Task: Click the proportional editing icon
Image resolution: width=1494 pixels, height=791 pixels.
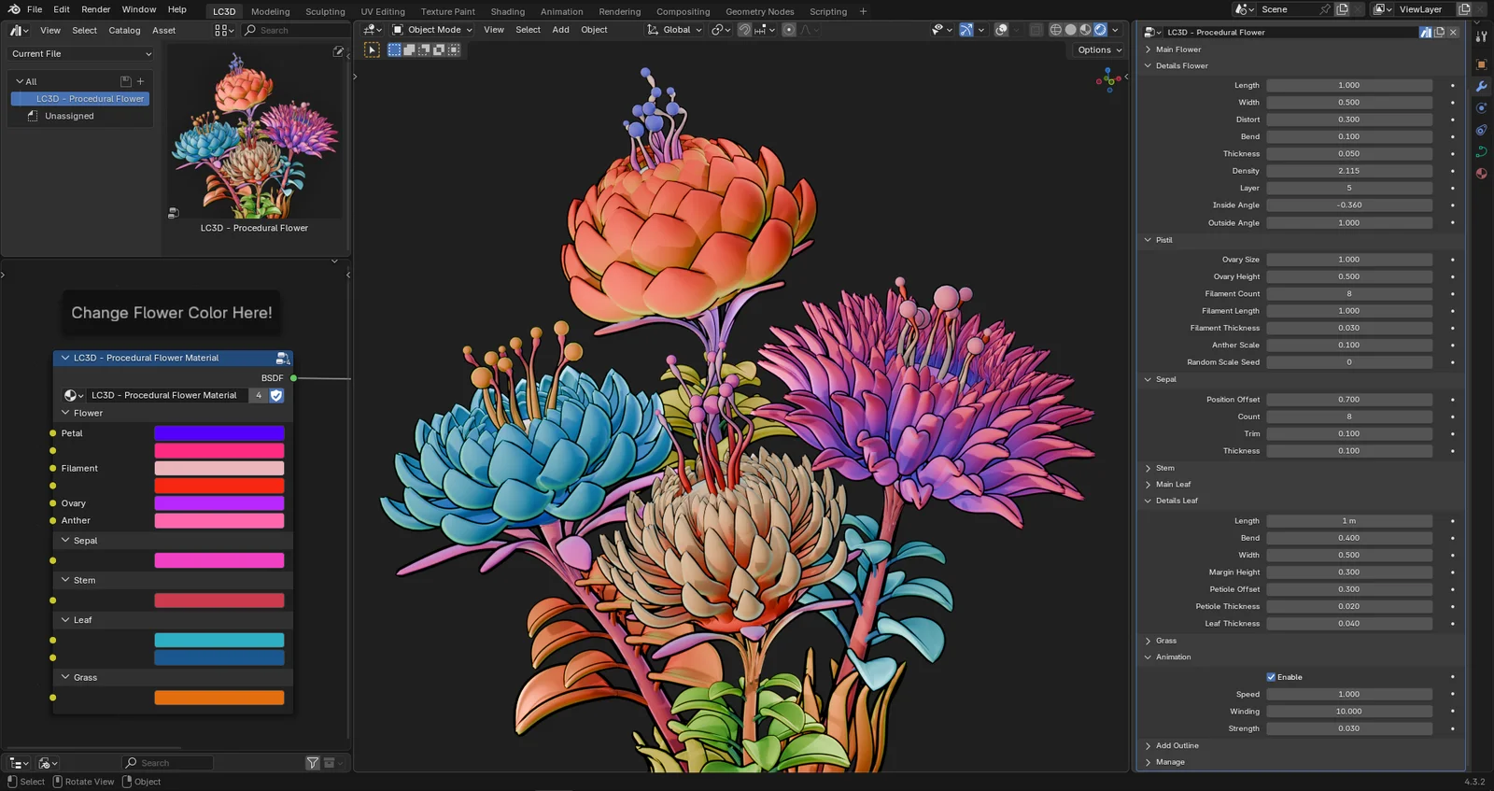Action: click(x=789, y=30)
